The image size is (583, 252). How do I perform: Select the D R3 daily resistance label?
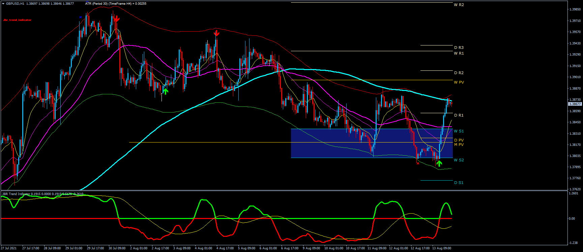(x=459, y=48)
